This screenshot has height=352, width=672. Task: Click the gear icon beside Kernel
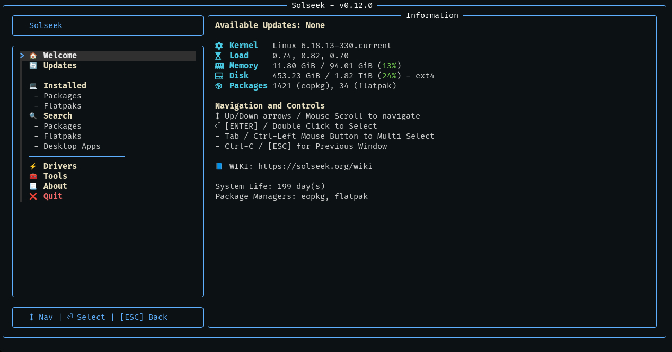[x=219, y=46]
